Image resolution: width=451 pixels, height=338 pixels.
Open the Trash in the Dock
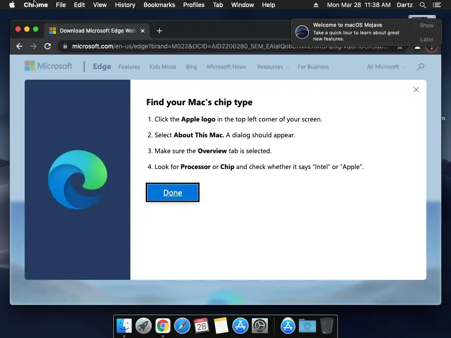coord(327,326)
